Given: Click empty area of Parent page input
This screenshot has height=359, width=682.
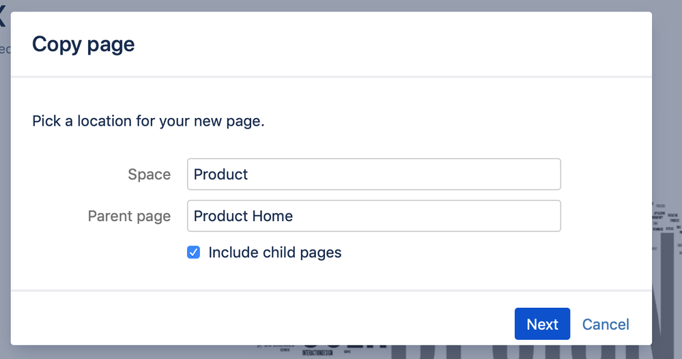Looking at the screenshot, I should 426,216.
